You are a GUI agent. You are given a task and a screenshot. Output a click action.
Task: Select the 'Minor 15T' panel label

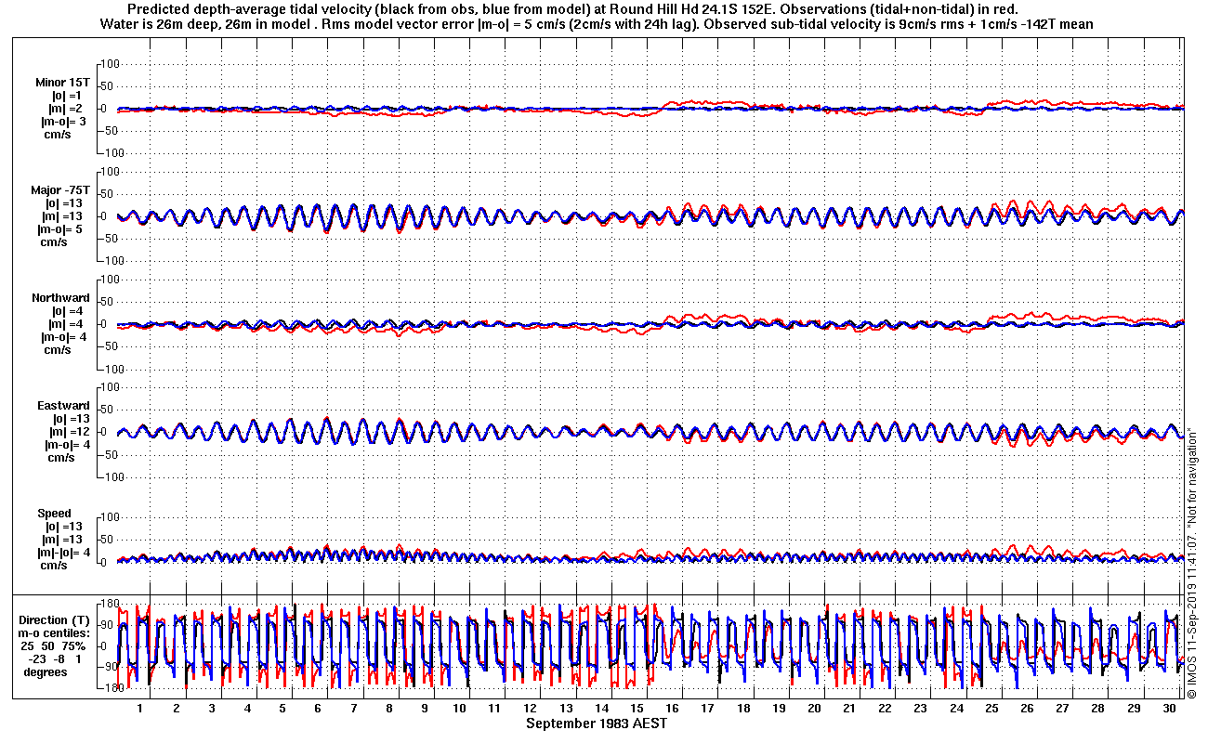(62, 83)
